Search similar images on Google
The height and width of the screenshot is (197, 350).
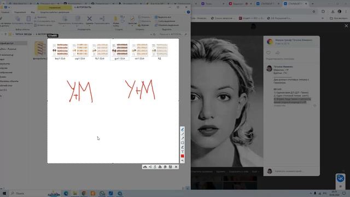[155, 167]
